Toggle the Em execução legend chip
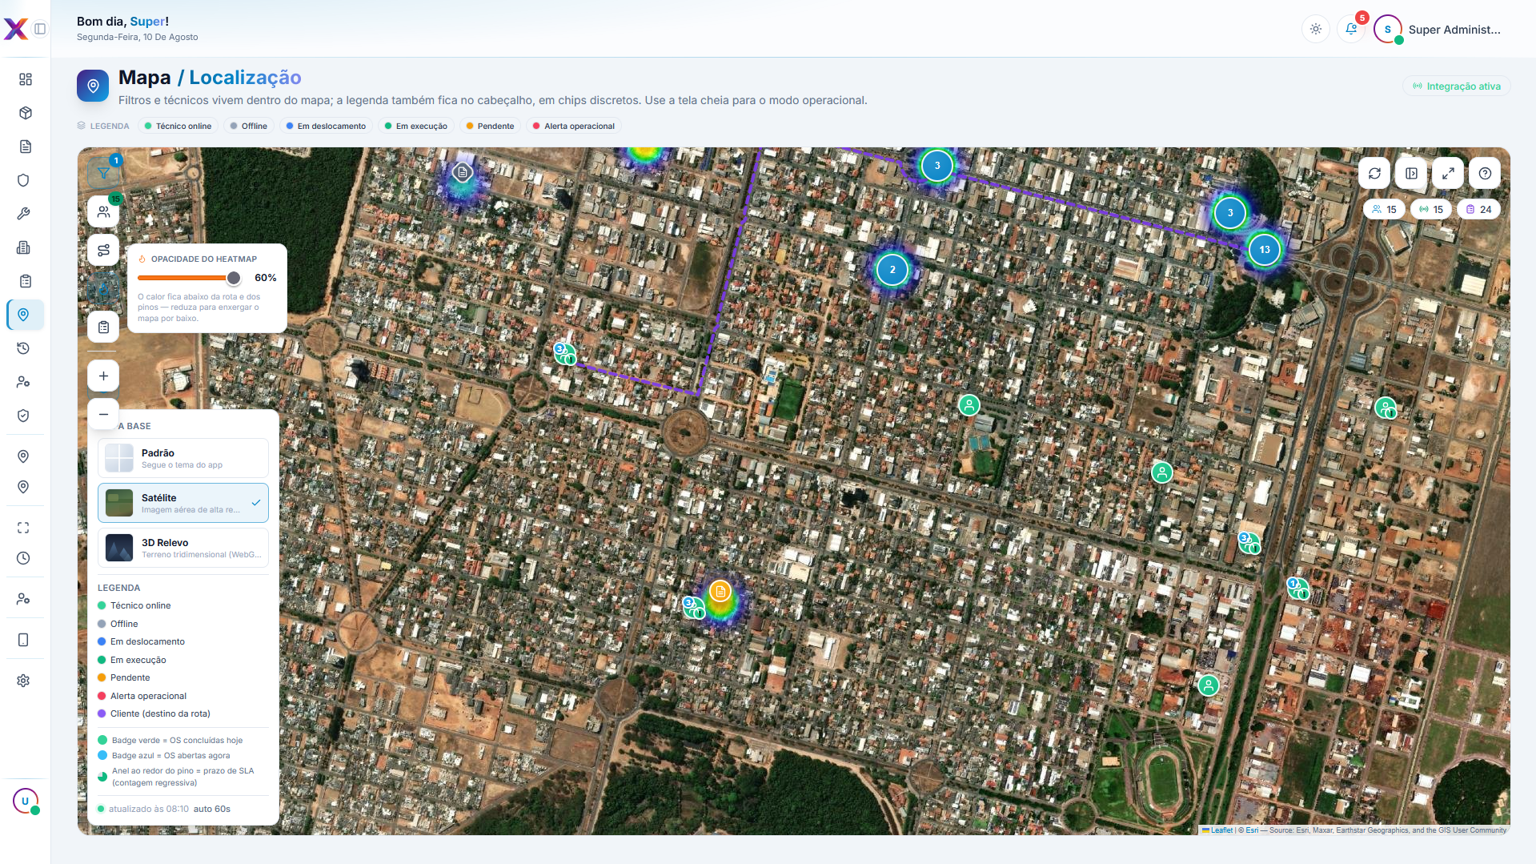The width and height of the screenshot is (1536, 864). [x=416, y=126]
